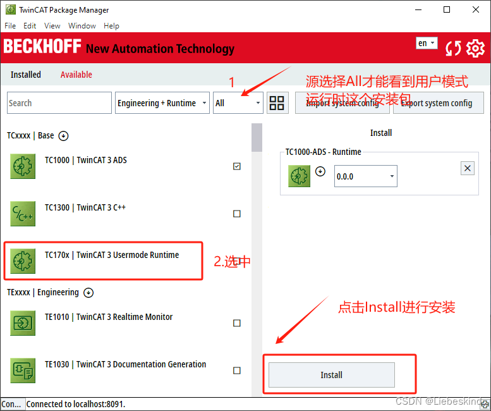The image size is (491, 411).
Task: Open the File menu
Action: [x=10, y=26]
